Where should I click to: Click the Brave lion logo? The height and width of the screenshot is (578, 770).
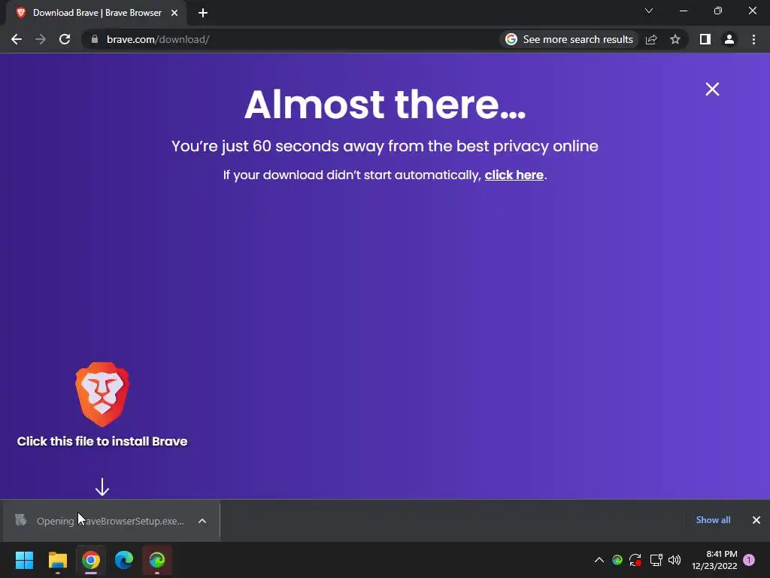tap(102, 394)
